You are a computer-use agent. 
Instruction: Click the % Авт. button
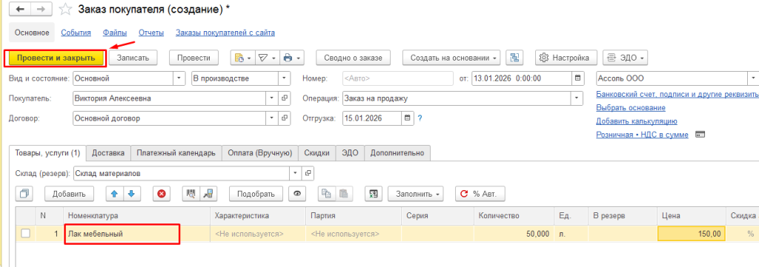pos(480,194)
